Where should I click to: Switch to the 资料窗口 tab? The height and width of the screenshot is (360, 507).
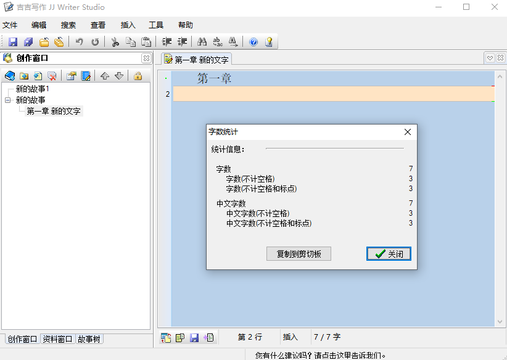coord(57,339)
